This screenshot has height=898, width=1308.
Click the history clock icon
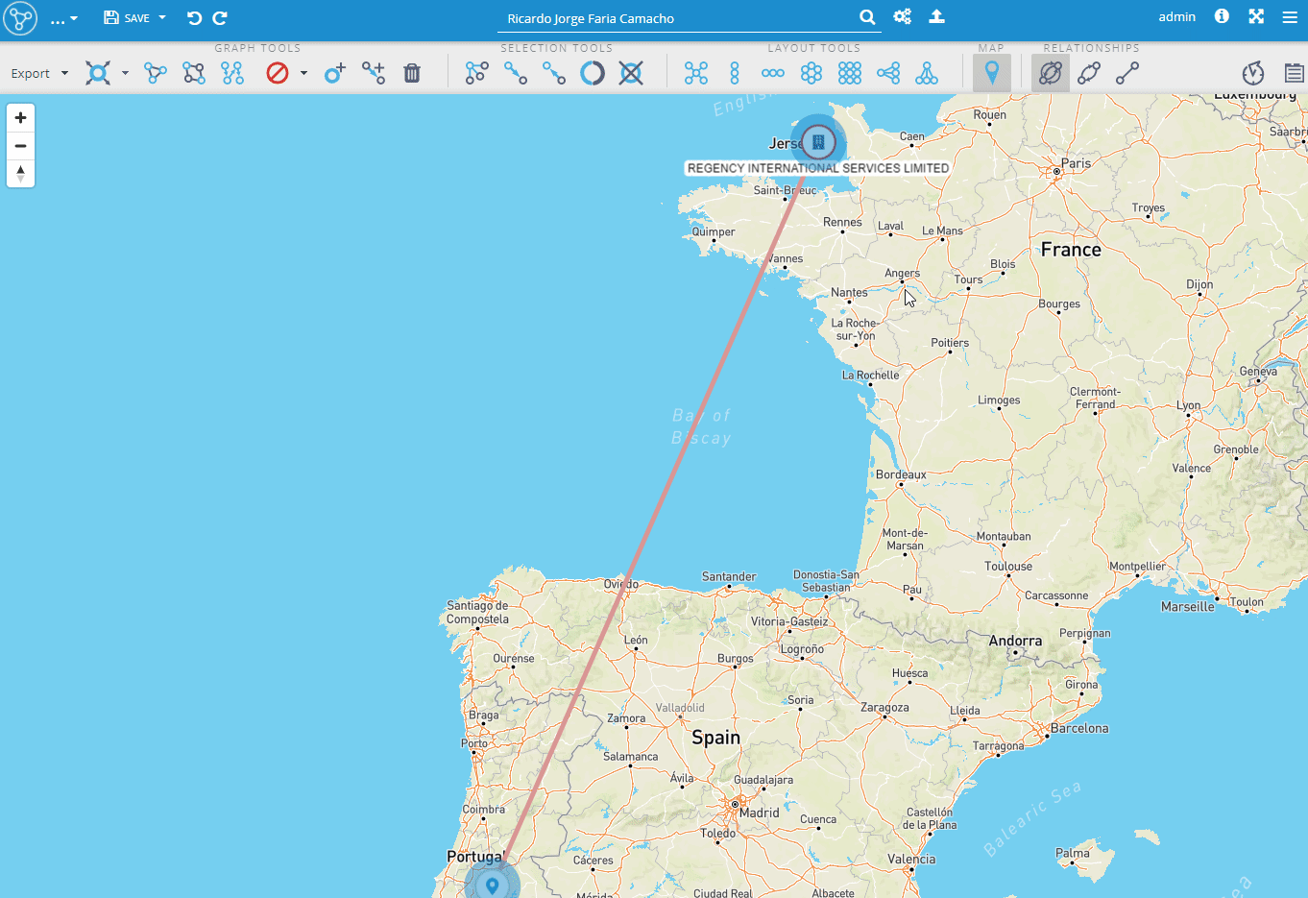click(1253, 73)
